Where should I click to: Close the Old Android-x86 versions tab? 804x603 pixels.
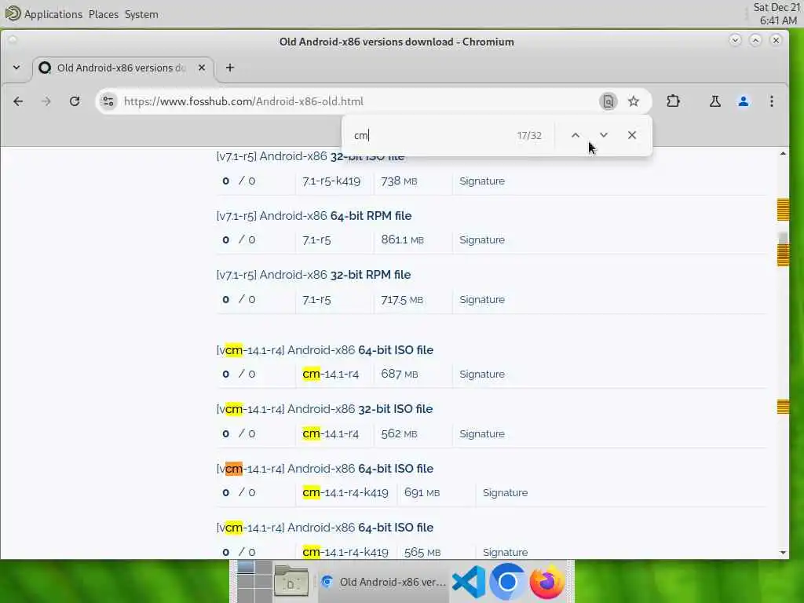(202, 68)
